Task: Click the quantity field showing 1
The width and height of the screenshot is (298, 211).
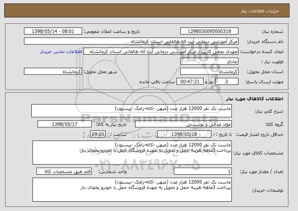Action: (x=203, y=172)
